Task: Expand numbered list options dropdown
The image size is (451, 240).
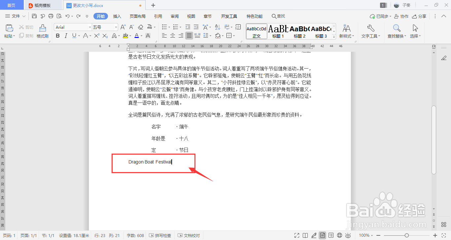Action: 180,27
